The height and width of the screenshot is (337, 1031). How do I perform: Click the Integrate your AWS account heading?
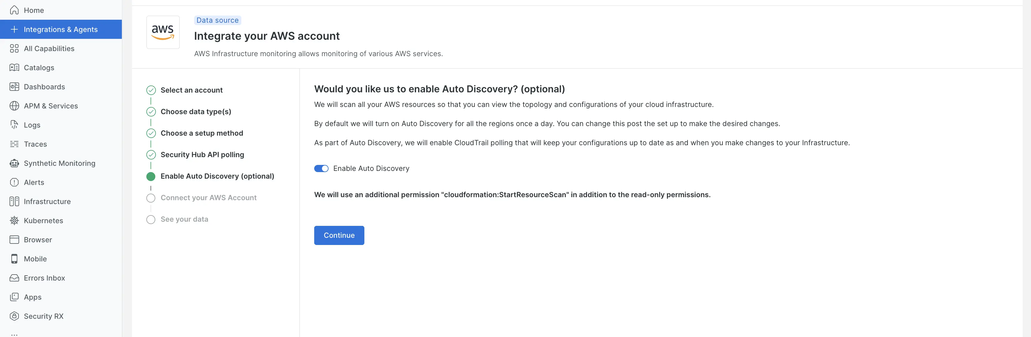(266, 36)
